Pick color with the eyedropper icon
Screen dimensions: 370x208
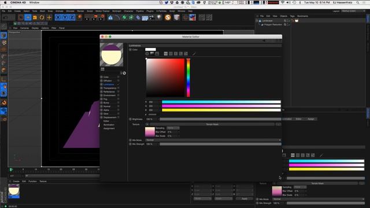click(x=194, y=54)
